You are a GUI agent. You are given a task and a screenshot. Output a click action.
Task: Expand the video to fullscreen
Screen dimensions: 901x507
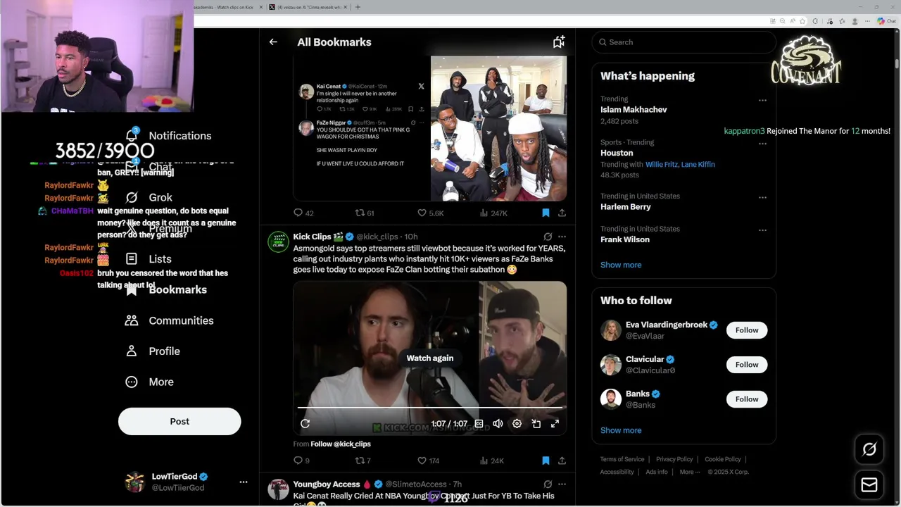tap(555, 423)
